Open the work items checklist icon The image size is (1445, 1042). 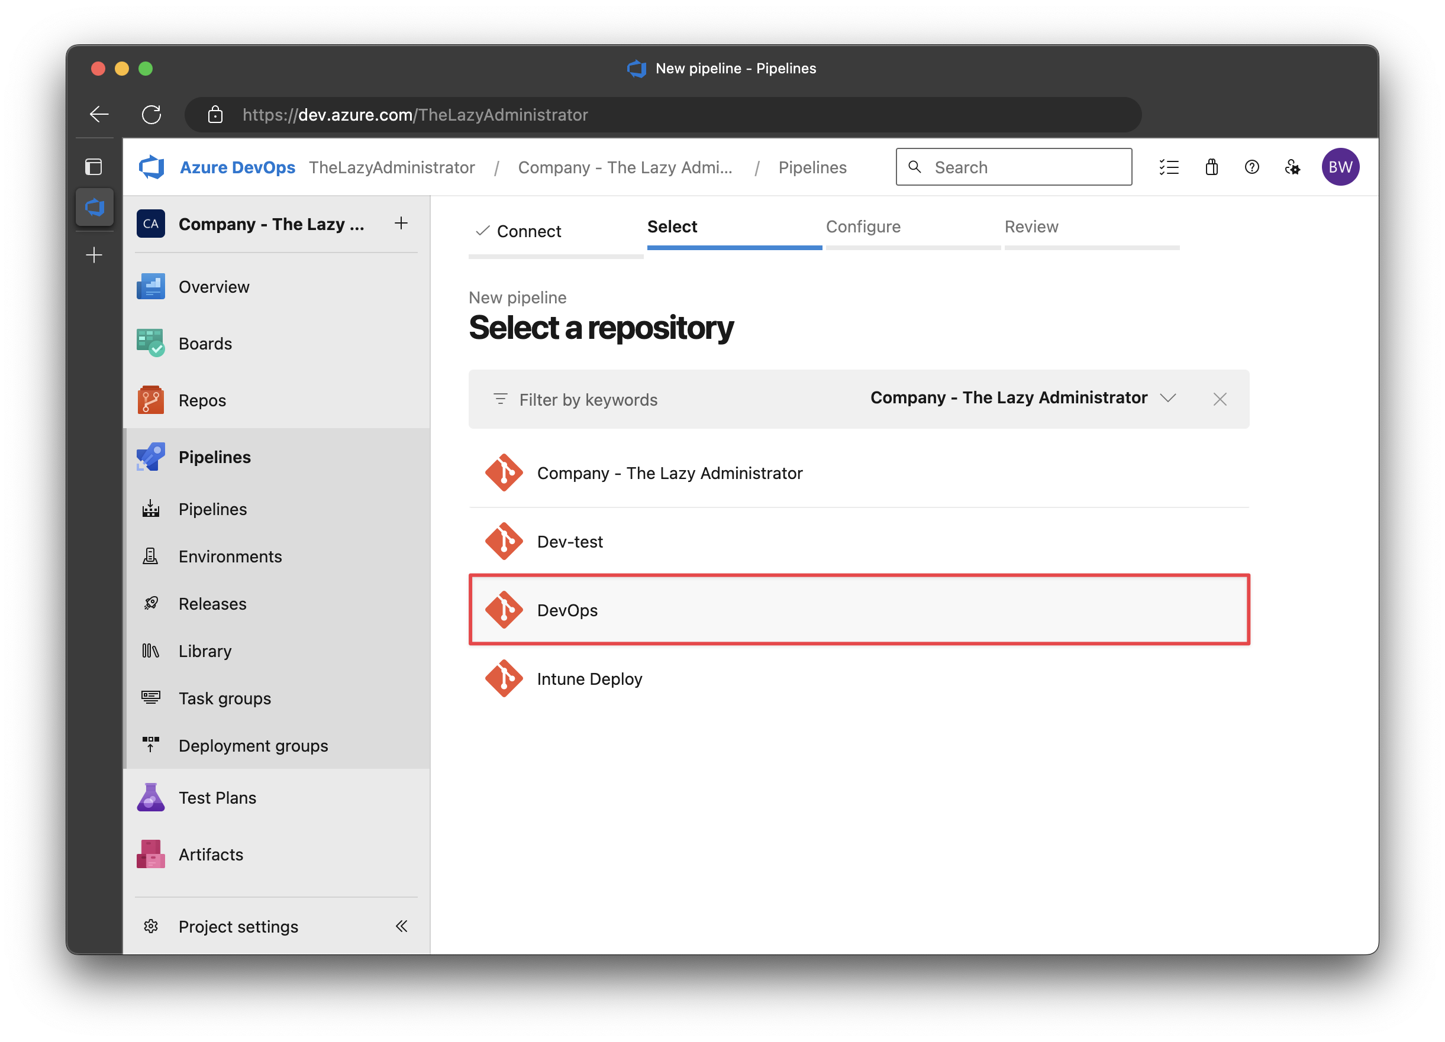pos(1169,167)
